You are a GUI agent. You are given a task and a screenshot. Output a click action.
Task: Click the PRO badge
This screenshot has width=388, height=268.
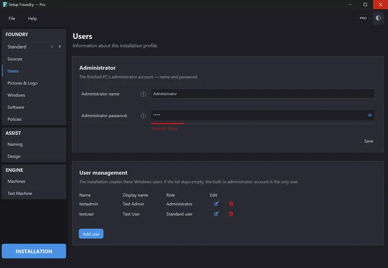click(x=363, y=18)
